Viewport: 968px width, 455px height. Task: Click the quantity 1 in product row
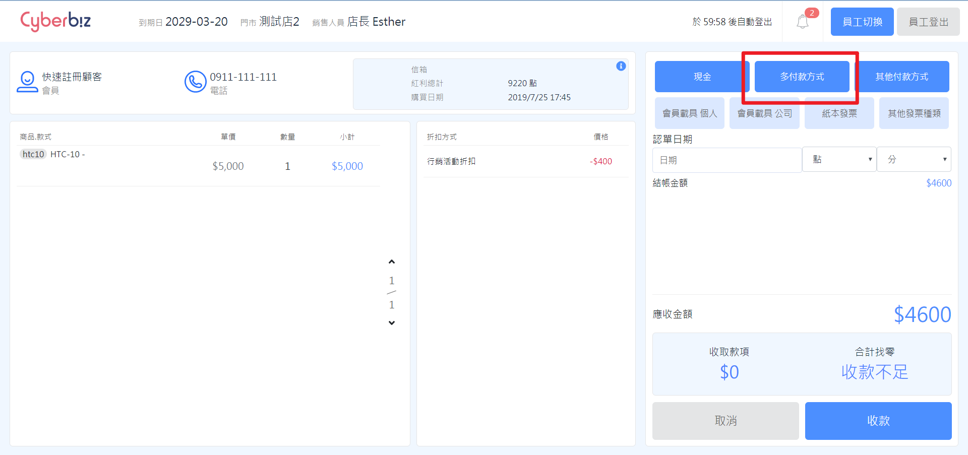[287, 166]
